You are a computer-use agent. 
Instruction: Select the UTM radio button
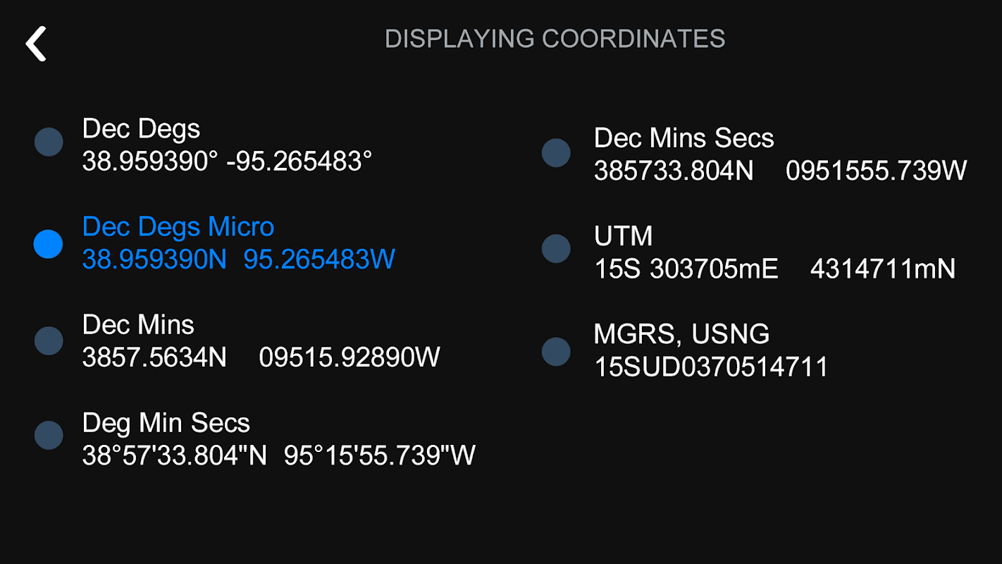pos(556,249)
